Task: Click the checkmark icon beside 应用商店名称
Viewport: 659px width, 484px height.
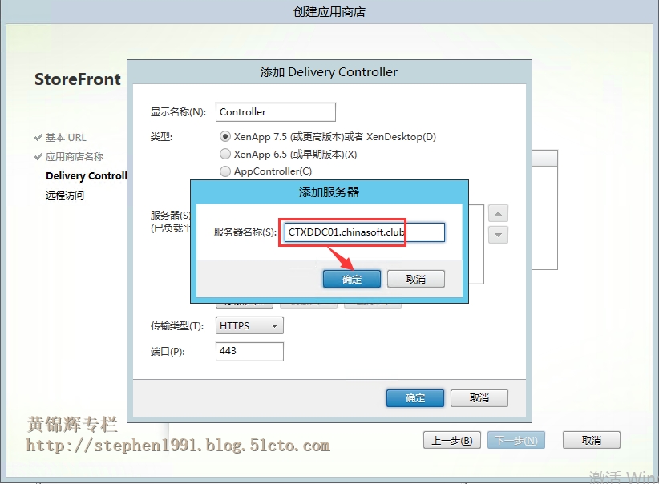Action: point(38,157)
